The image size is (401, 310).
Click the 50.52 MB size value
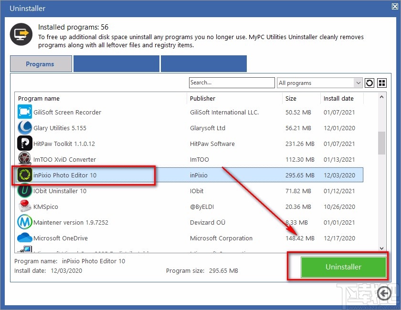298,112
